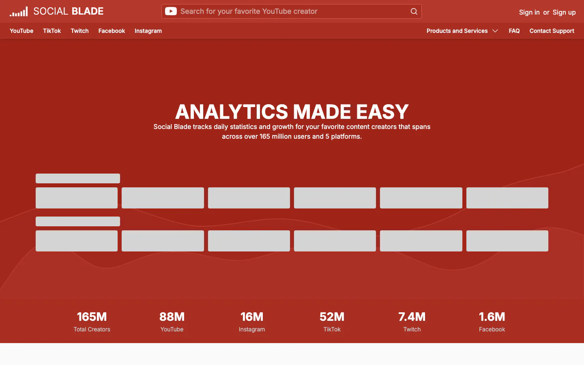The height and width of the screenshot is (365, 584).
Task: Open the Twitch navigation tab
Action: tap(79, 31)
